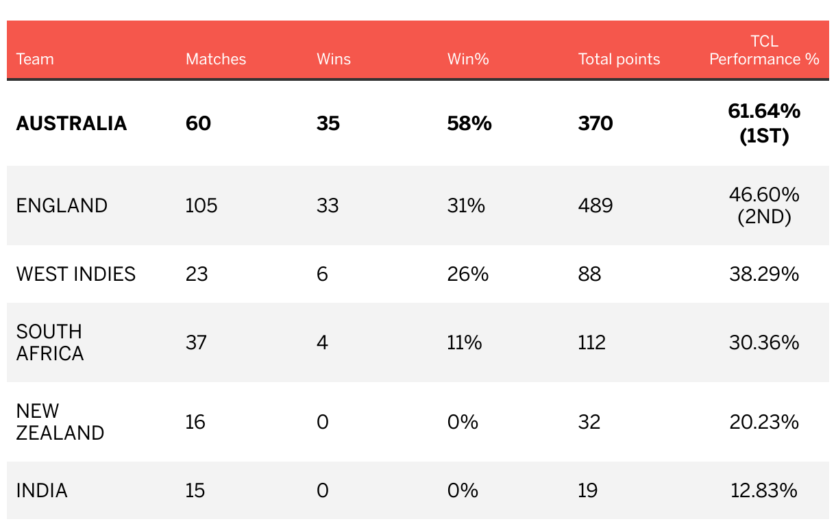Select the NEW ZEALAND team cell
836x526 pixels.
[60, 422]
